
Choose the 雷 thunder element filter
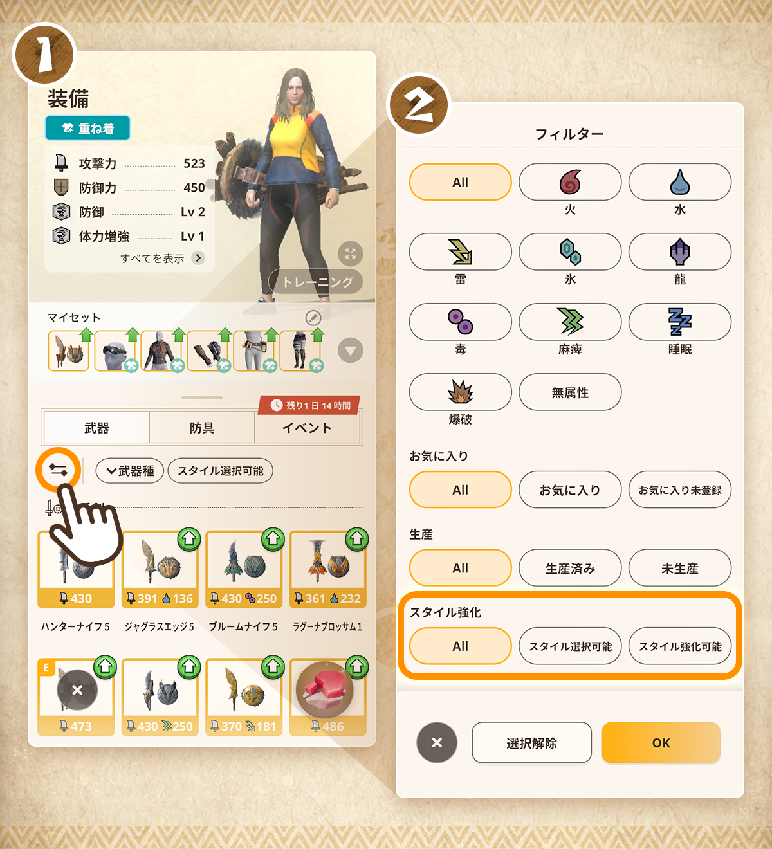pos(461,251)
